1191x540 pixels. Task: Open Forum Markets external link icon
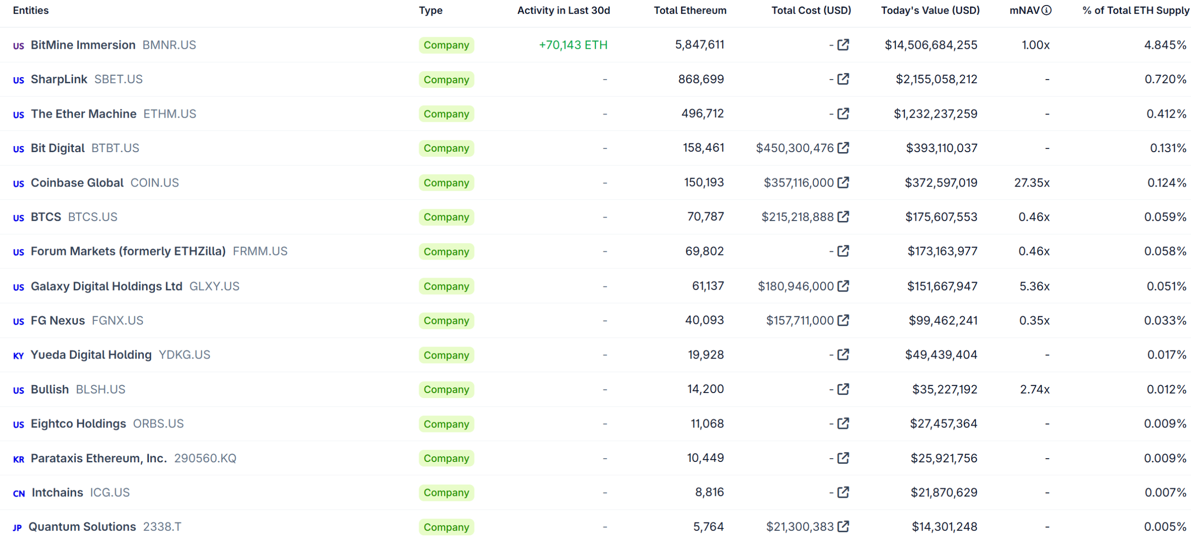point(843,251)
